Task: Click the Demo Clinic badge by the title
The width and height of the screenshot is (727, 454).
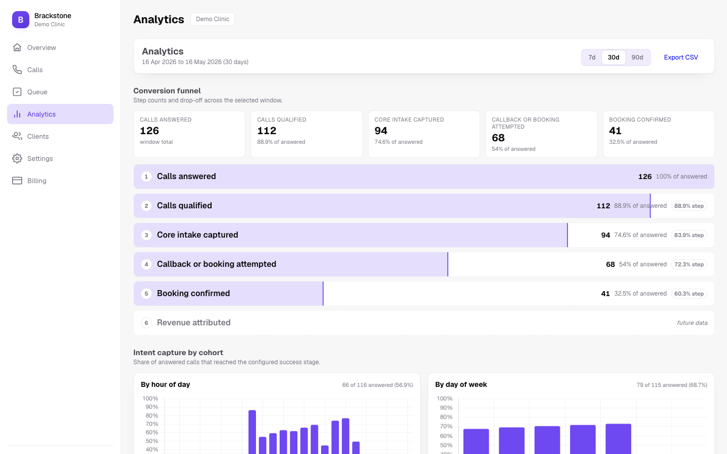Action: coord(213,19)
